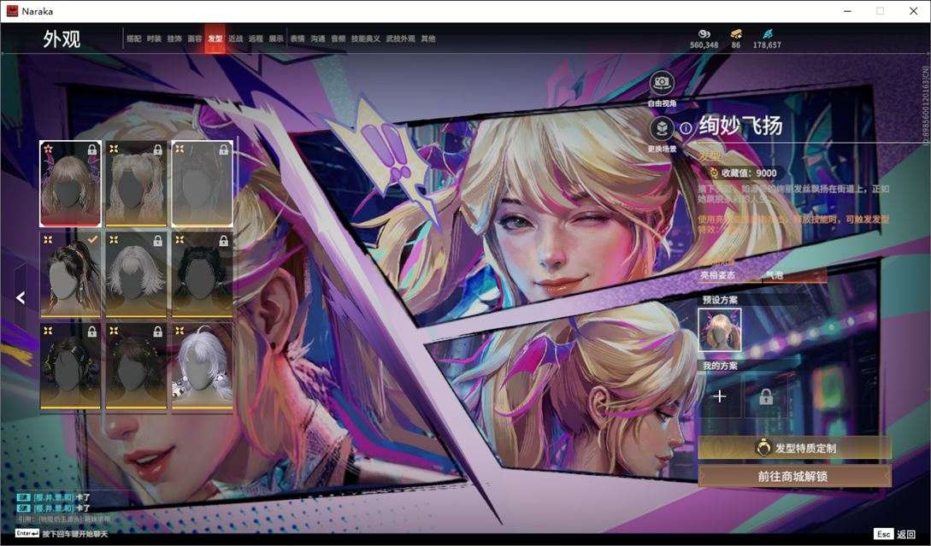Click the 前往商城解锁 button
Viewport: 931px width, 546px height.
794,476
